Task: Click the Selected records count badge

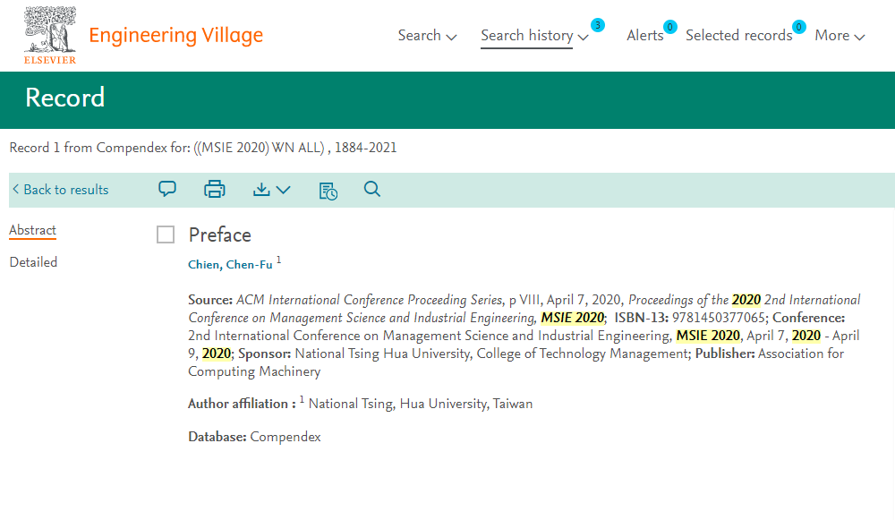Action: (799, 27)
